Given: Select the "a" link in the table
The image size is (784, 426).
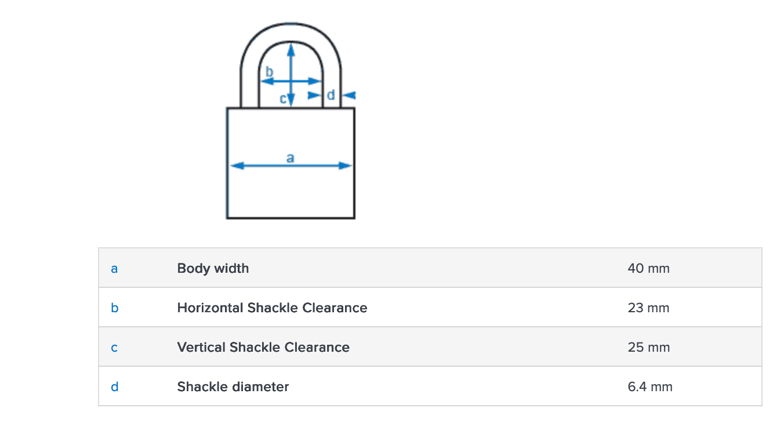Looking at the screenshot, I should 114,269.
